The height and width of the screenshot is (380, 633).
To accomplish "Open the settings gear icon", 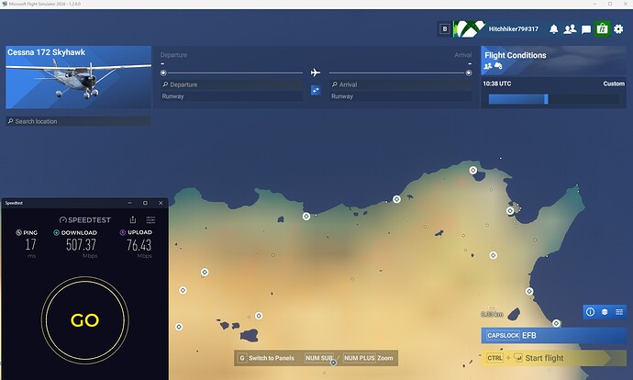I will (617, 29).
